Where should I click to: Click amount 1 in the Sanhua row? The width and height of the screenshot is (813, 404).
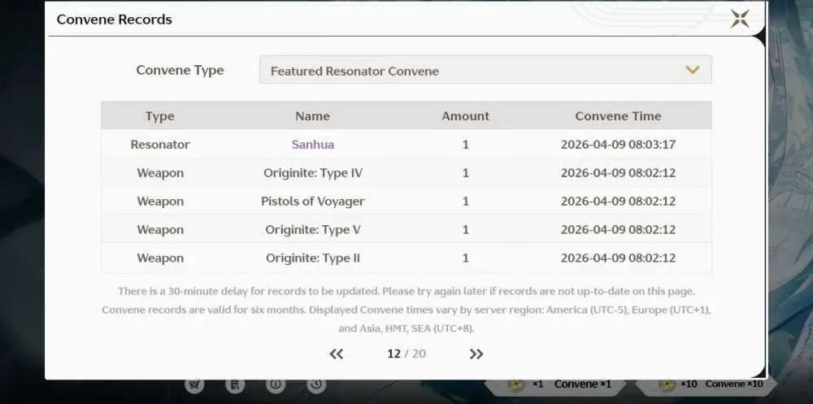(466, 145)
